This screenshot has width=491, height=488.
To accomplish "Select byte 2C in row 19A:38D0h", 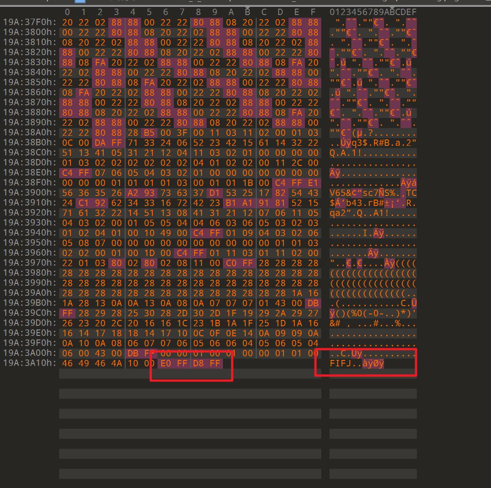I will click(297, 163).
